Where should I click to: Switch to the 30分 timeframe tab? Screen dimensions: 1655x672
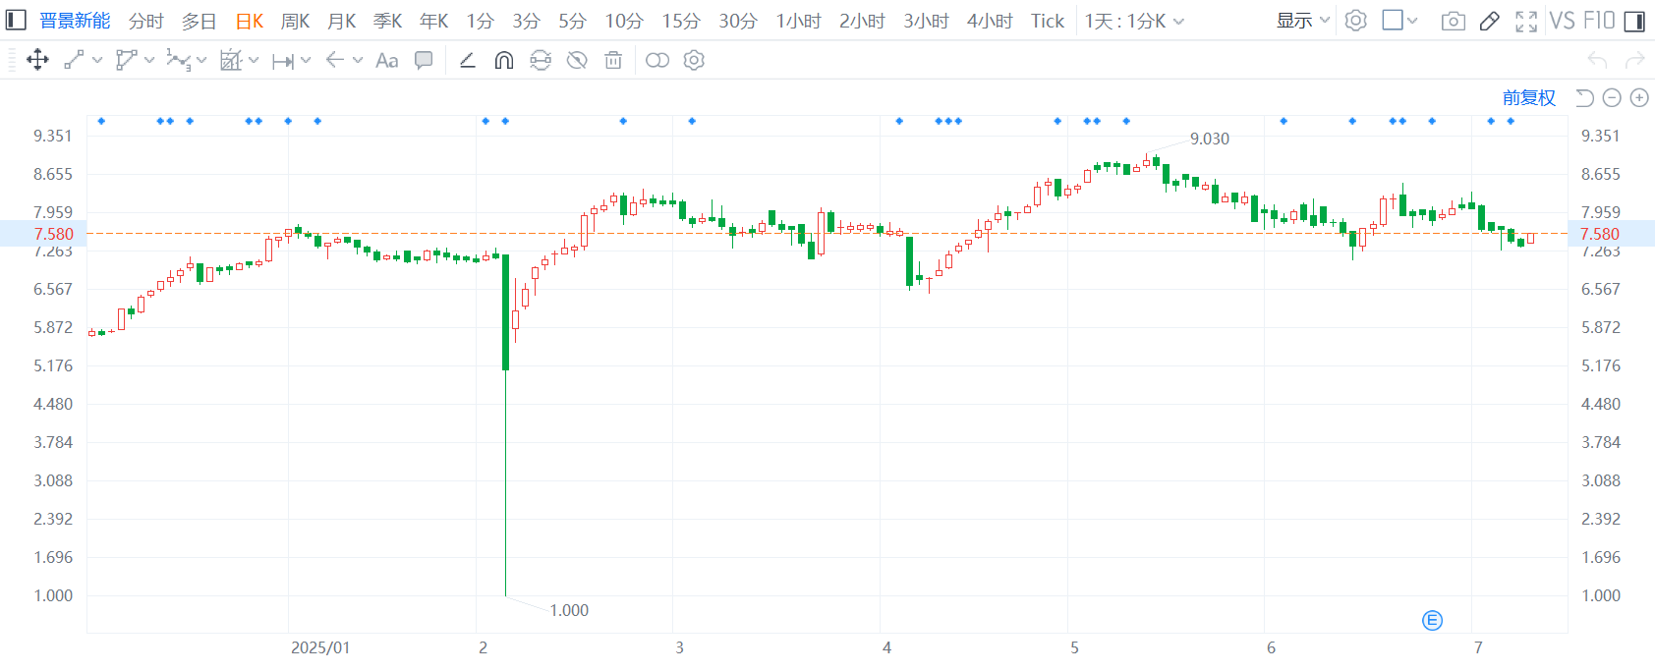tap(737, 21)
